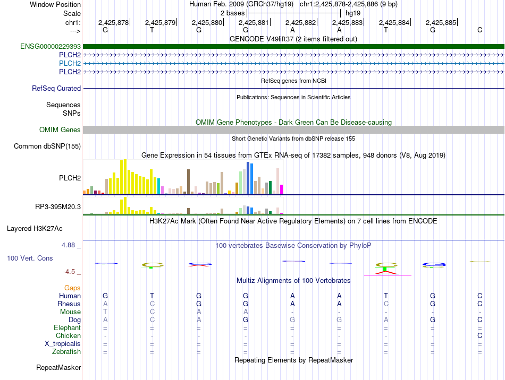Click the 2 bases scale bar
The image size is (505, 380).
293,13
